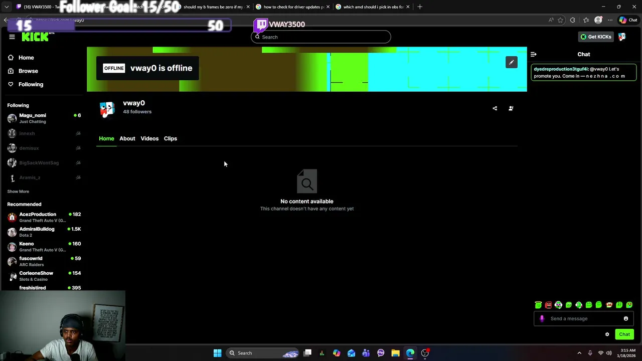The image size is (642, 361).
Task: Click the Kick logo
Action: 38,37
